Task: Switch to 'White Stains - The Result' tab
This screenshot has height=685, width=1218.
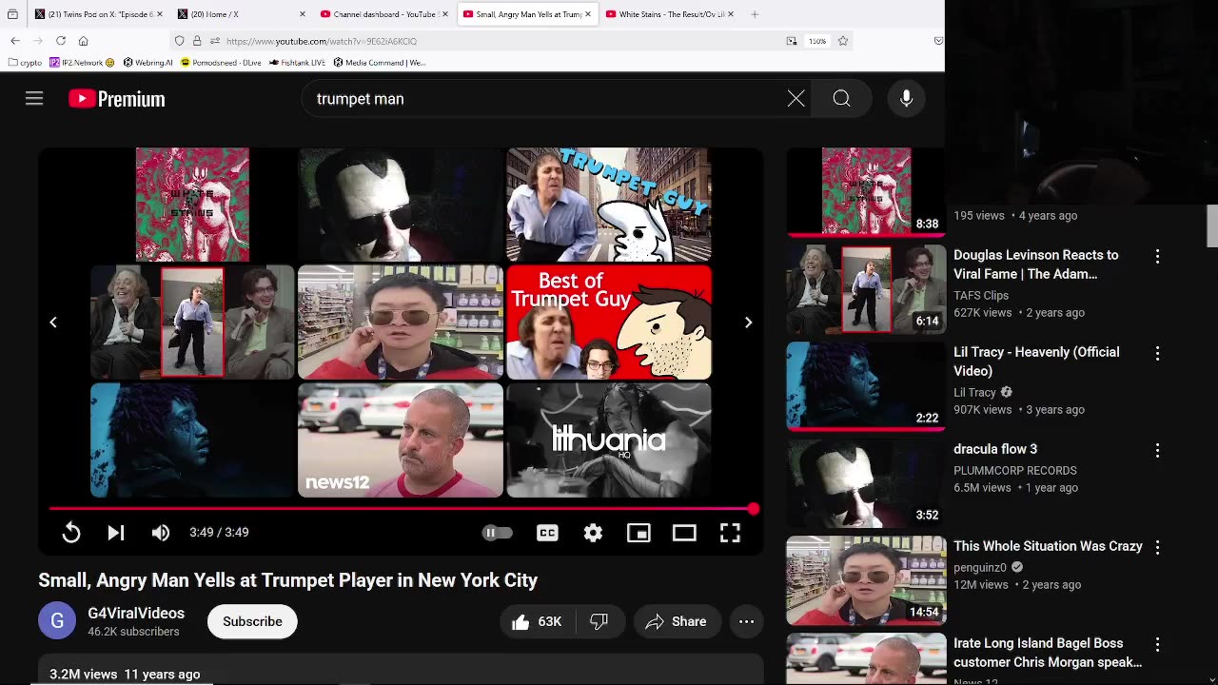Action: 672,14
